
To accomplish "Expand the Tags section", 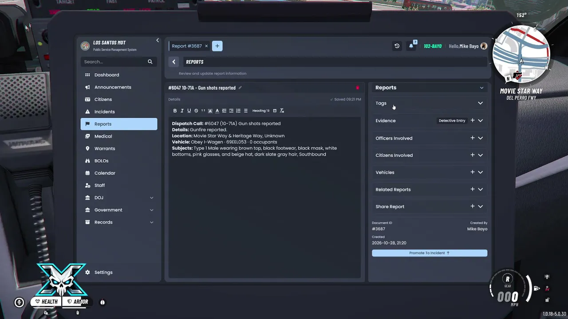I will [x=480, y=103].
